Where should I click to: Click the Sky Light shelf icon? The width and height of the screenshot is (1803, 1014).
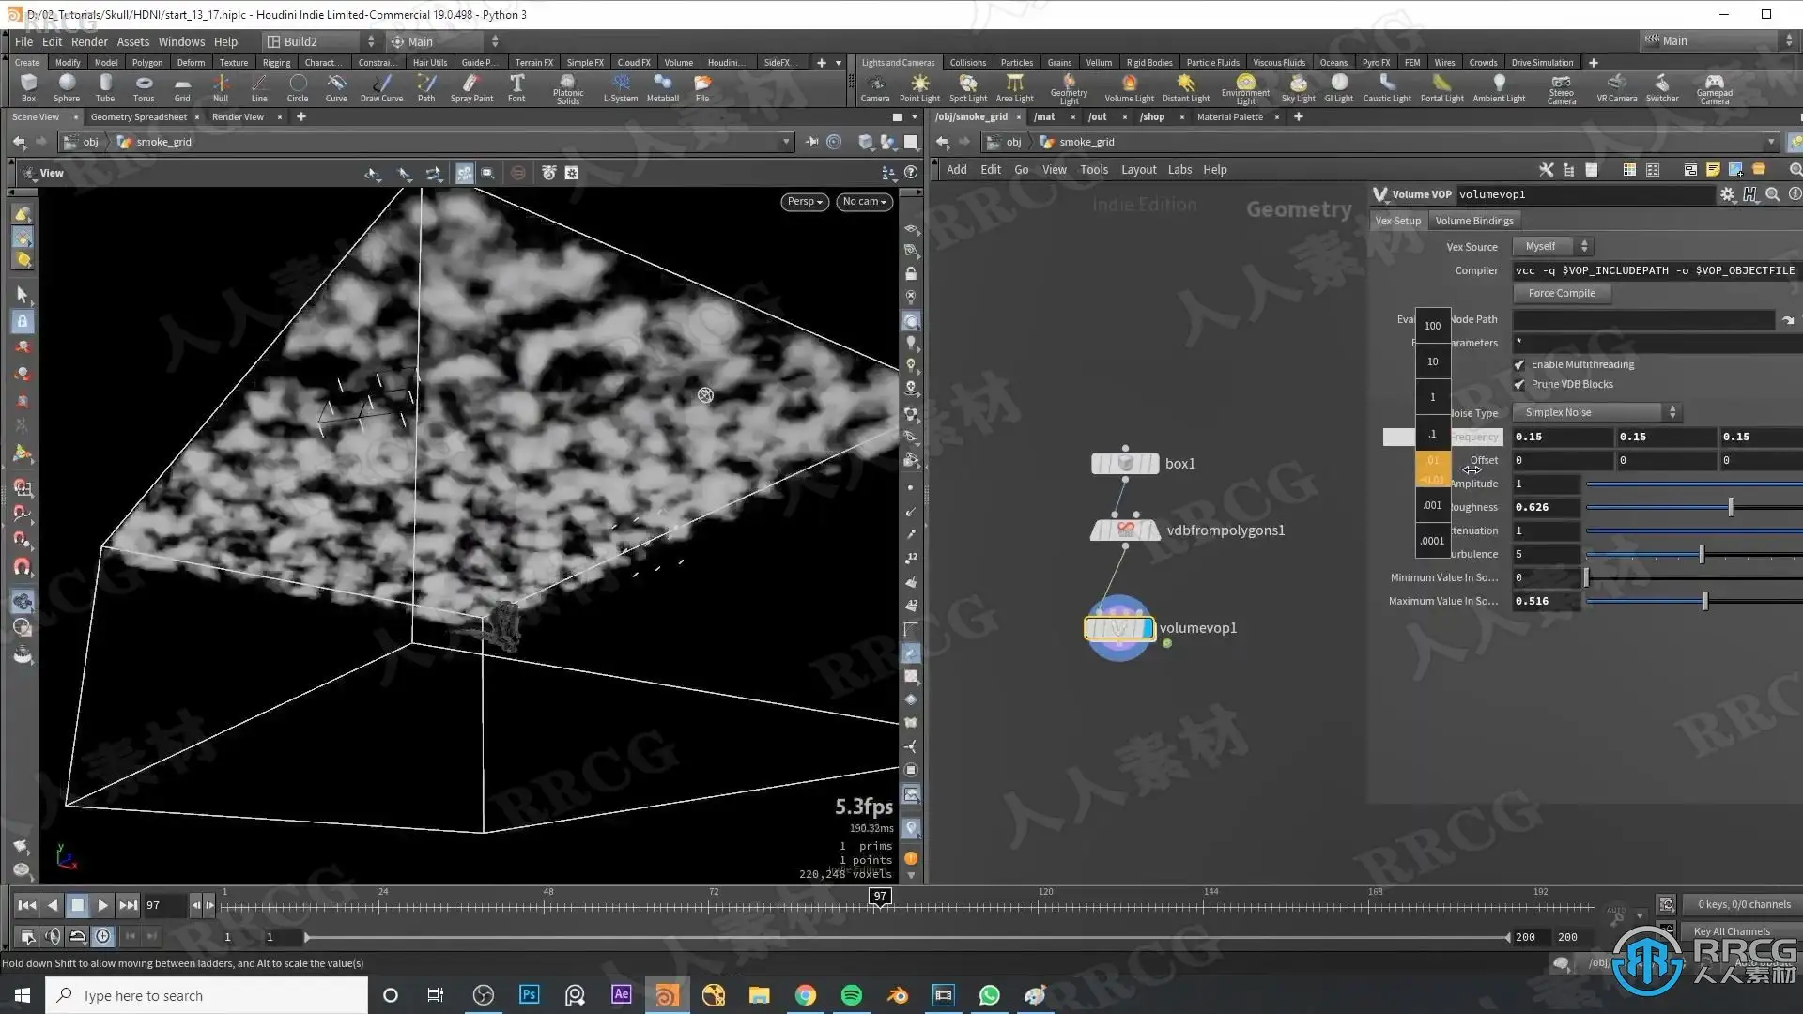[1298, 86]
